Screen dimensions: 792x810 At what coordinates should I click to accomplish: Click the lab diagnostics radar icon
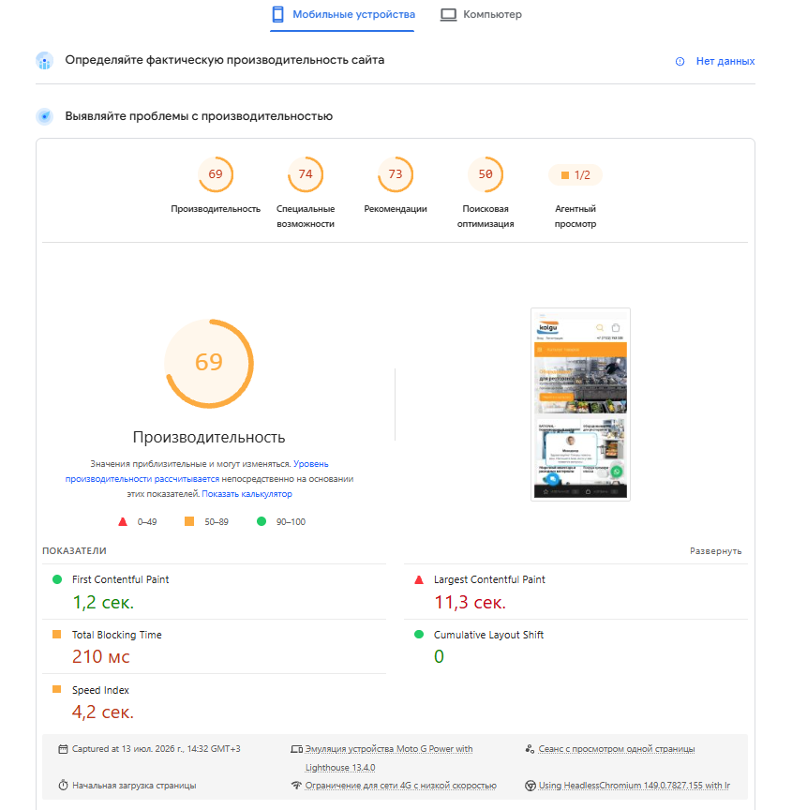click(45, 116)
